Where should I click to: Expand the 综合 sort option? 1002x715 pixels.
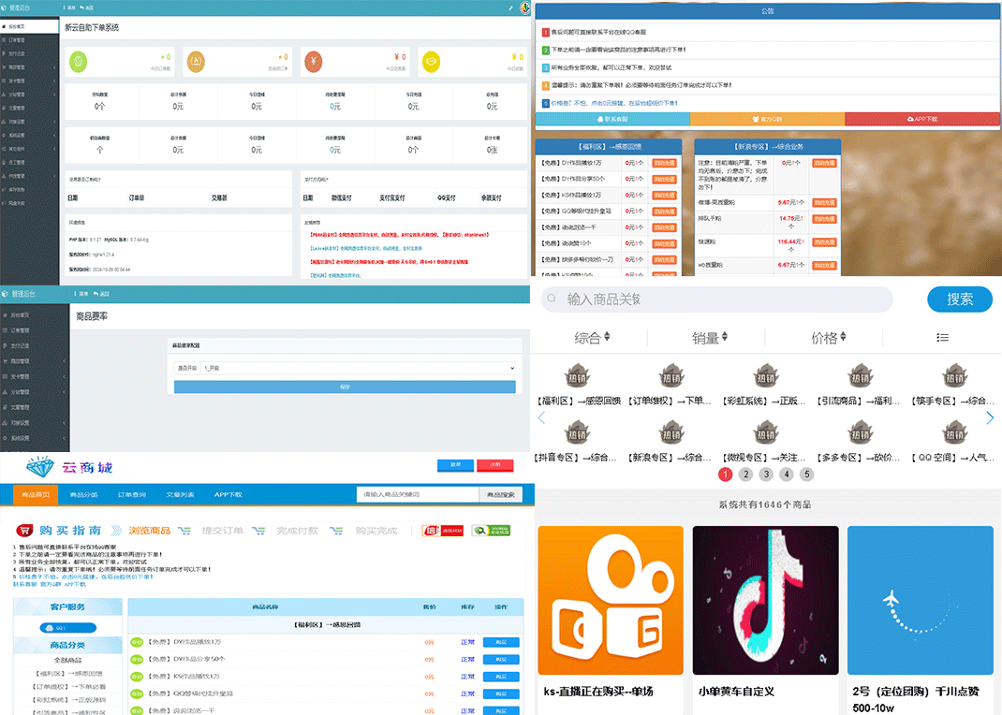(592, 338)
